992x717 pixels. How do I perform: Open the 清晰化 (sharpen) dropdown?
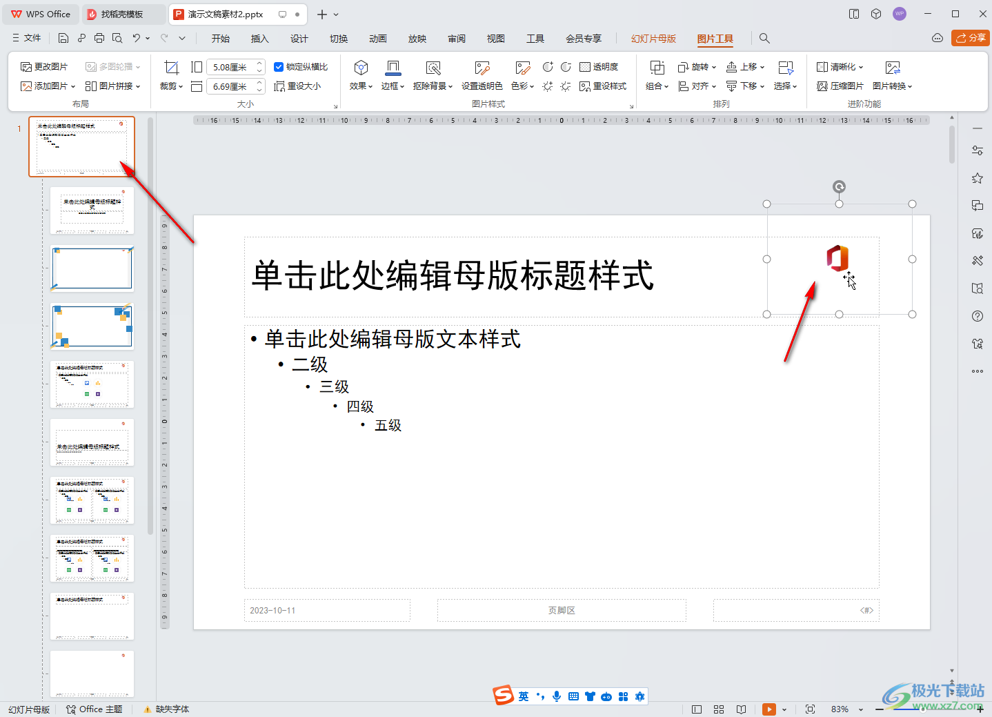pos(840,67)
